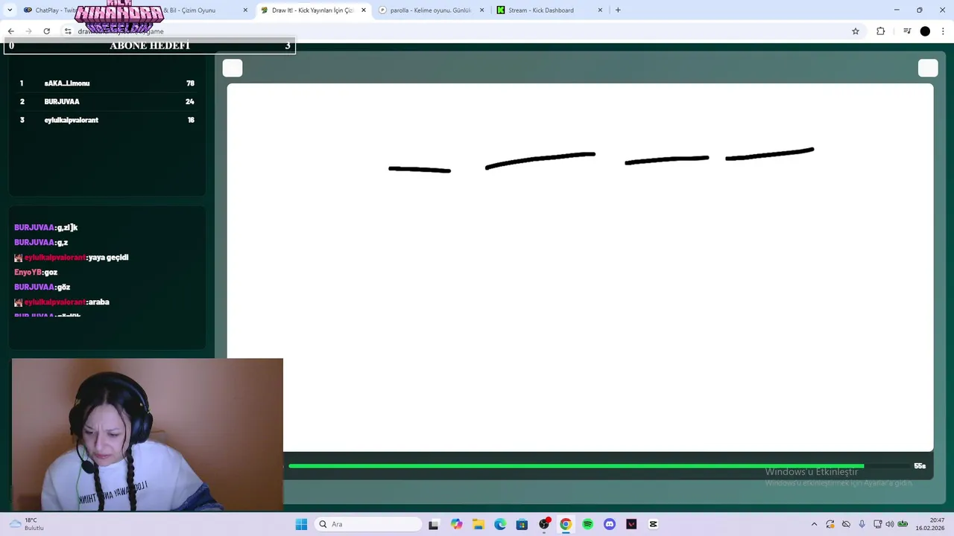Select sAKA_Limonu in the leaderboard
The height and width of the screenshot is (536, 954).
(107, 83)
